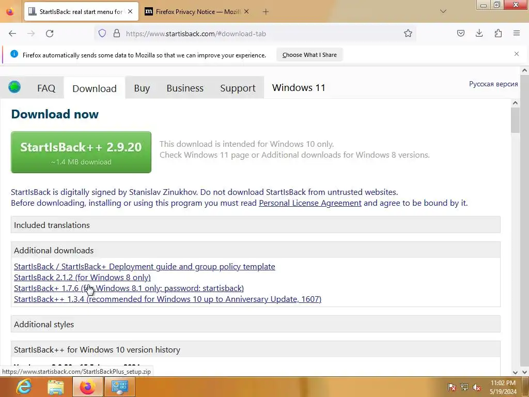Screen dimensions: 529x397
Task: Open a new tab with plus
Action: [266, 12]
